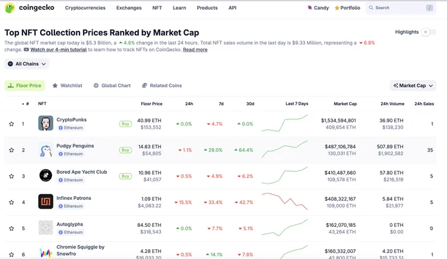Click the CoinGecko gecko logo

point(10,8)
